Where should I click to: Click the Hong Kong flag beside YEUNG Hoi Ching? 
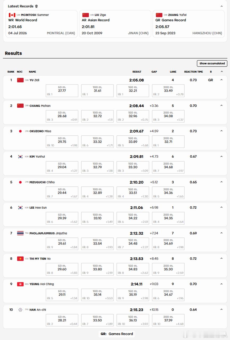pyautogui.click(x=20, y=284)
